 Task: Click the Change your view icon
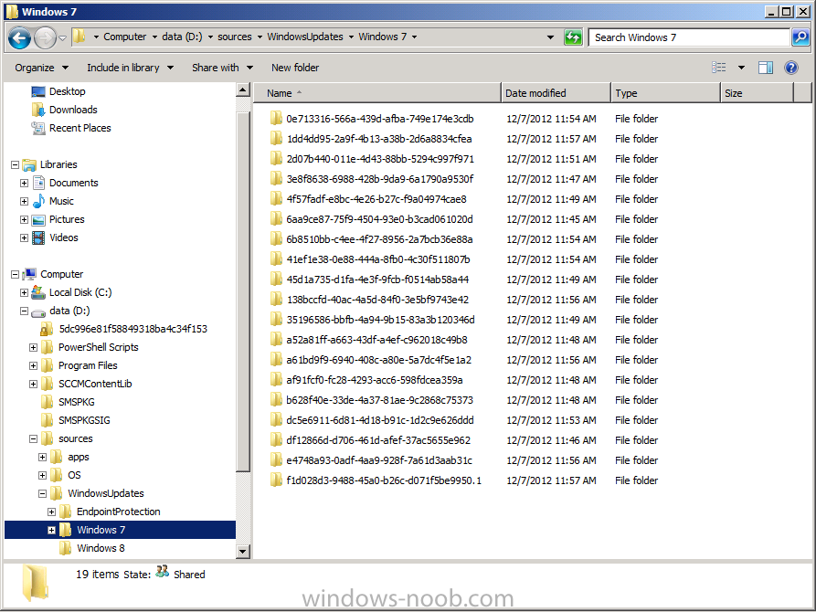(x=719, y=67)
